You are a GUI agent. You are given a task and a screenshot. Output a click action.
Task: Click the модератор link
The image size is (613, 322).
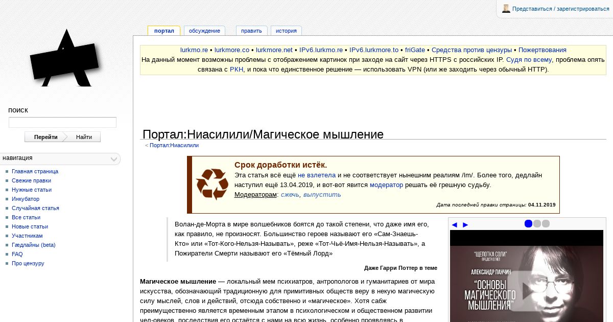pyautogui.click(x=386, y=185)
